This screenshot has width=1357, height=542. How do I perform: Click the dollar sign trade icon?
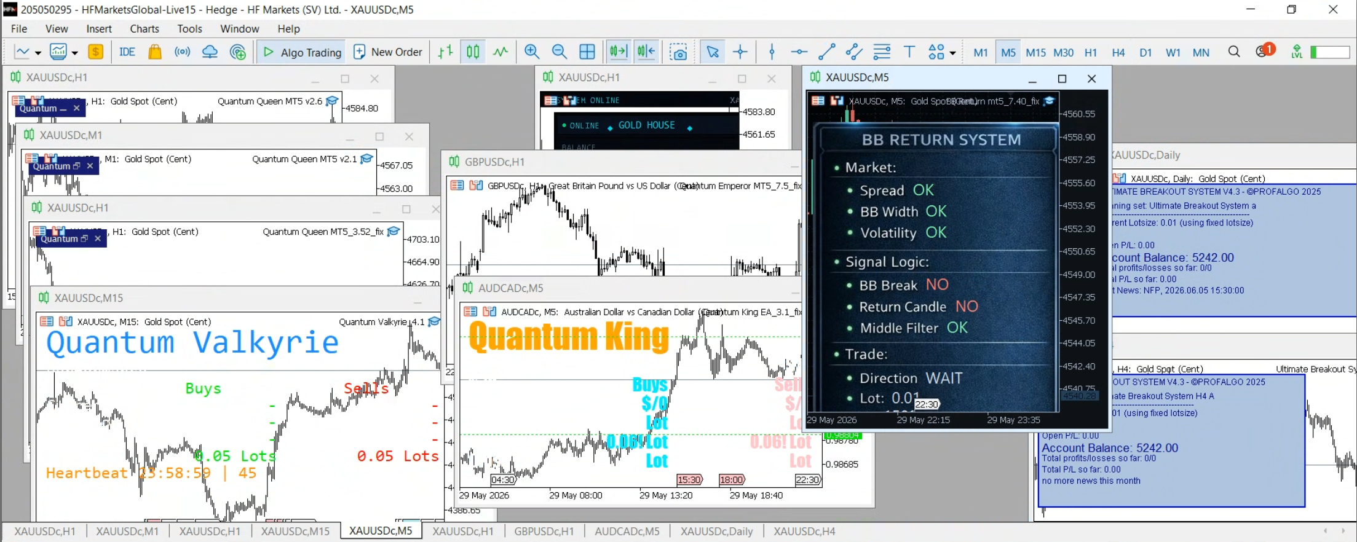click(x=95, y=52)
